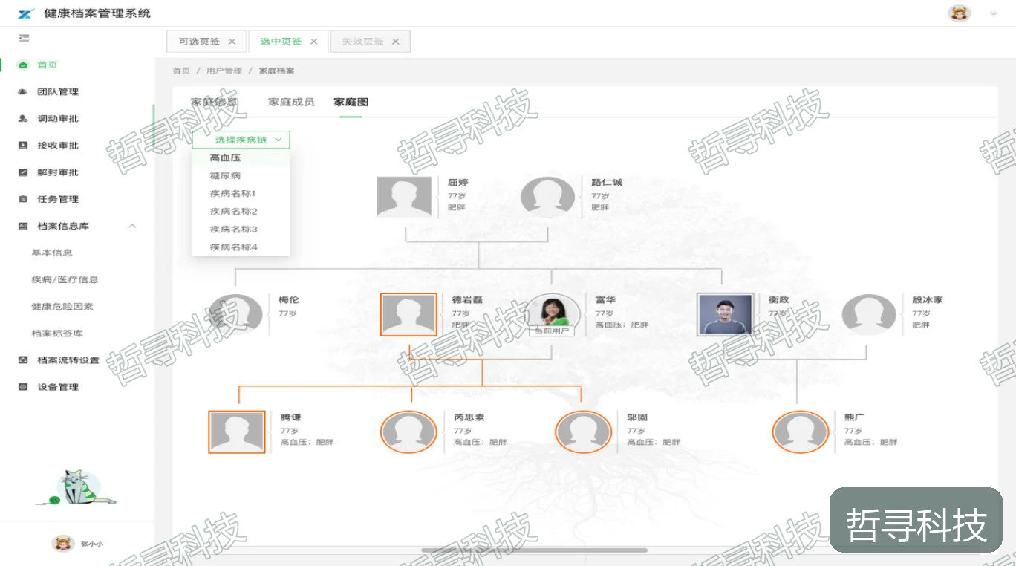1016x566 pixels.
Task: Open the 健康危险因素 submenu item
Action: [62, 306]
